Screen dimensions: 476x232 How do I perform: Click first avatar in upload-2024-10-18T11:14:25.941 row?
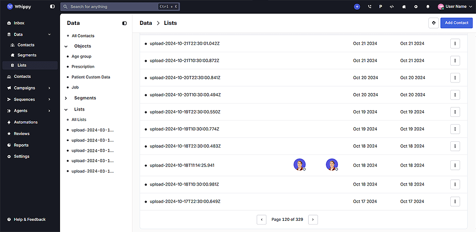click(x=299, y=164)
